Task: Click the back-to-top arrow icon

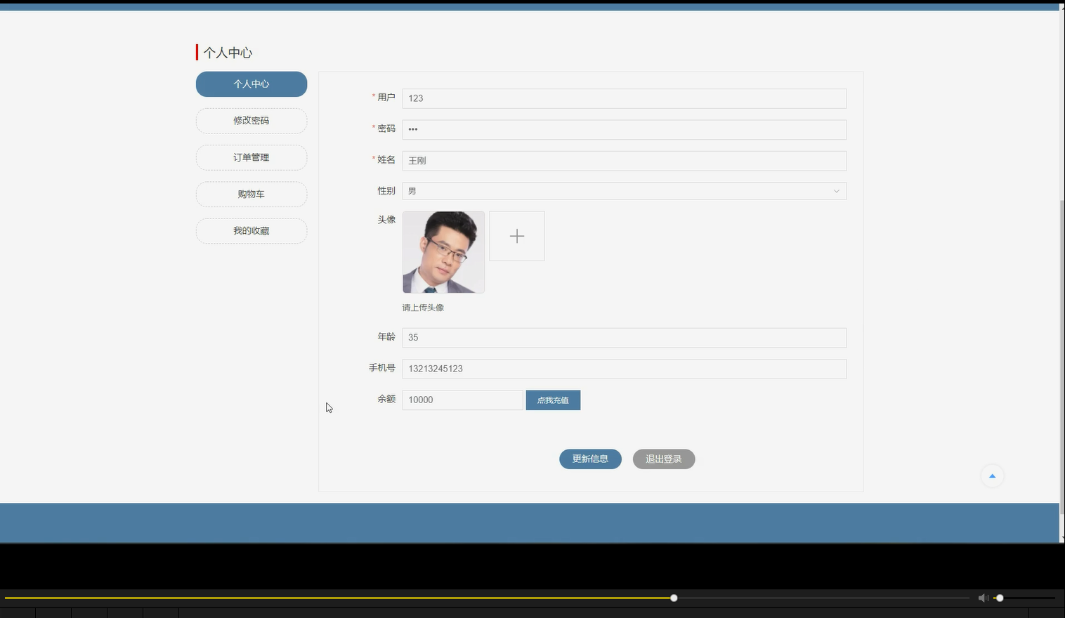Action: [992, 476]
